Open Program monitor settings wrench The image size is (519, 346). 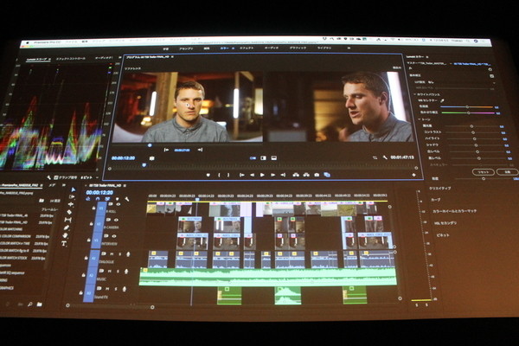[385, 157]
